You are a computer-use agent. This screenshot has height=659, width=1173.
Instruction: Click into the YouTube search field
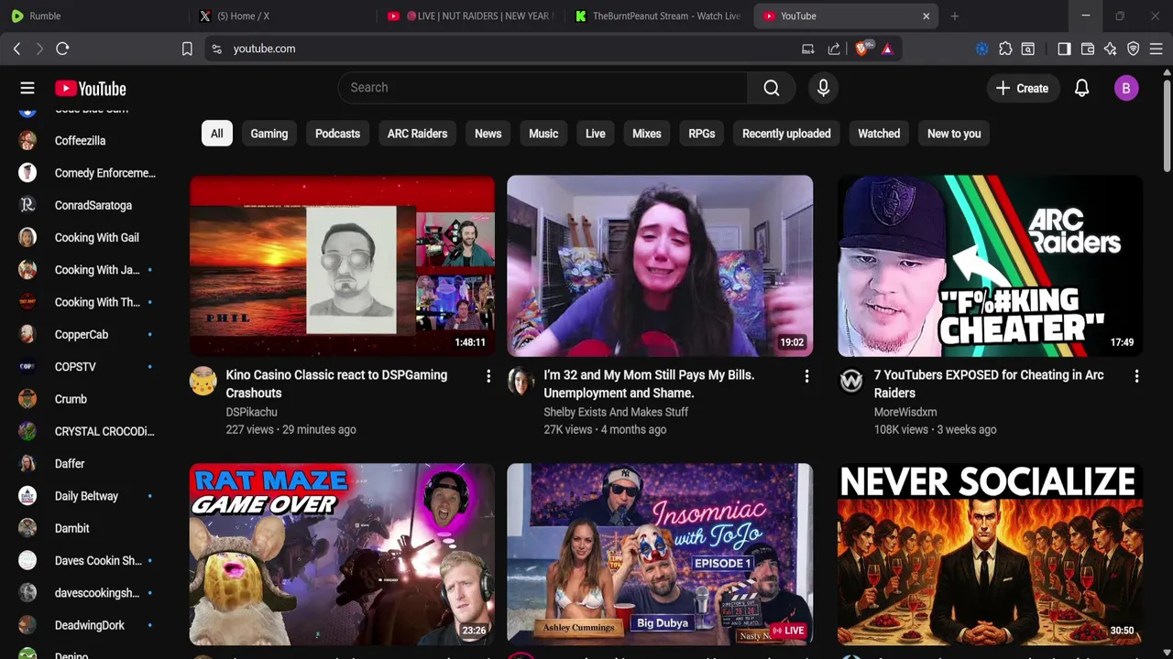pos(543,88)
